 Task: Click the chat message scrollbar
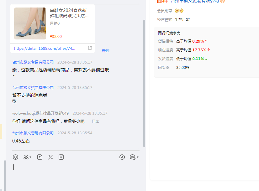[x=144, y=81]
